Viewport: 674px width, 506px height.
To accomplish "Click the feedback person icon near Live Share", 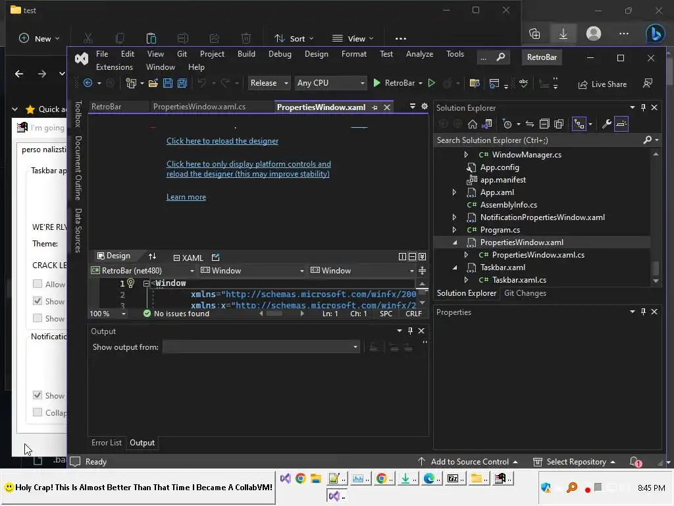I will [648, 84].
